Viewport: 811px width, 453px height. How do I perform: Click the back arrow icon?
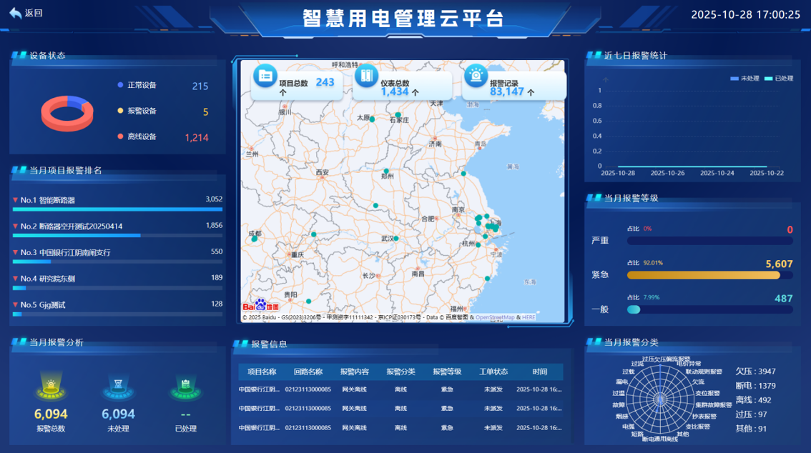coord(16,13)
